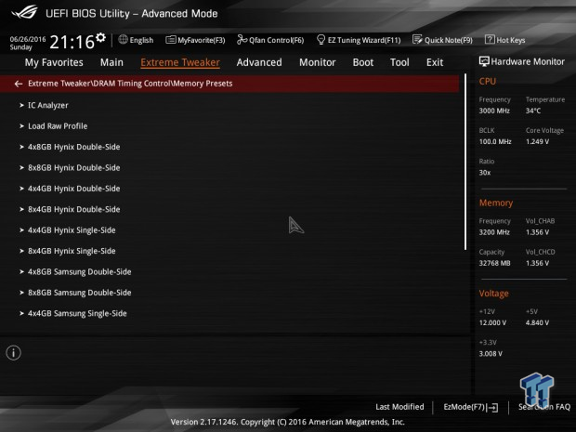Expand arrow beside 4x8GB Samsung Double-Side

(21, 272)
